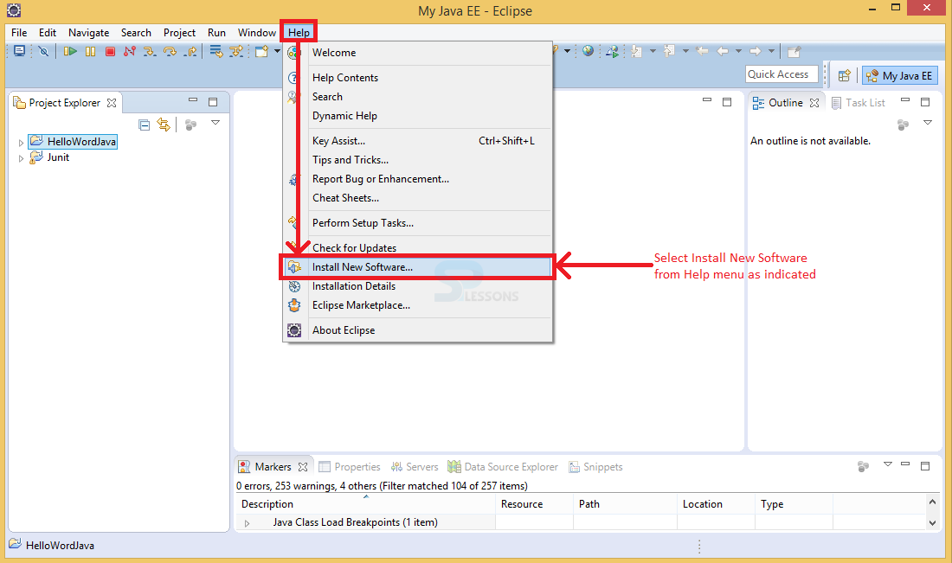Click the Suspend (pause) debug icon

pos(91,52)
